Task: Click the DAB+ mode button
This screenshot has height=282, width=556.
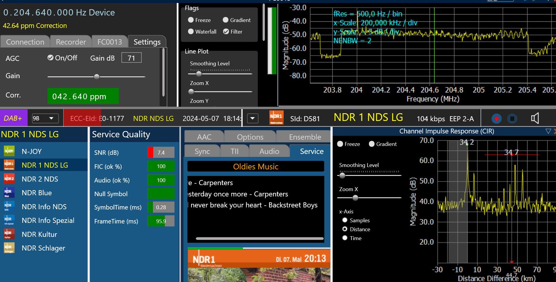Action: coord(13,118)
